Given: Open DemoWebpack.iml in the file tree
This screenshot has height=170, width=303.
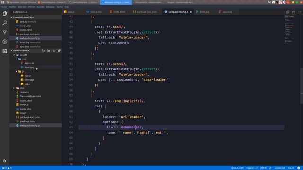Looking at the screenshot, I should pos(36,96).
